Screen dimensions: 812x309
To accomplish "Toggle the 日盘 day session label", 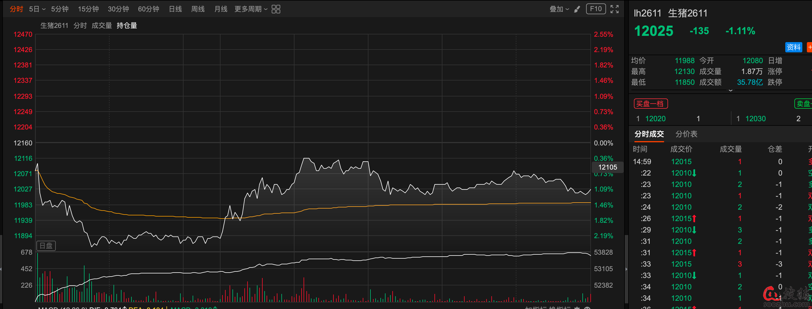I will 46,246.
